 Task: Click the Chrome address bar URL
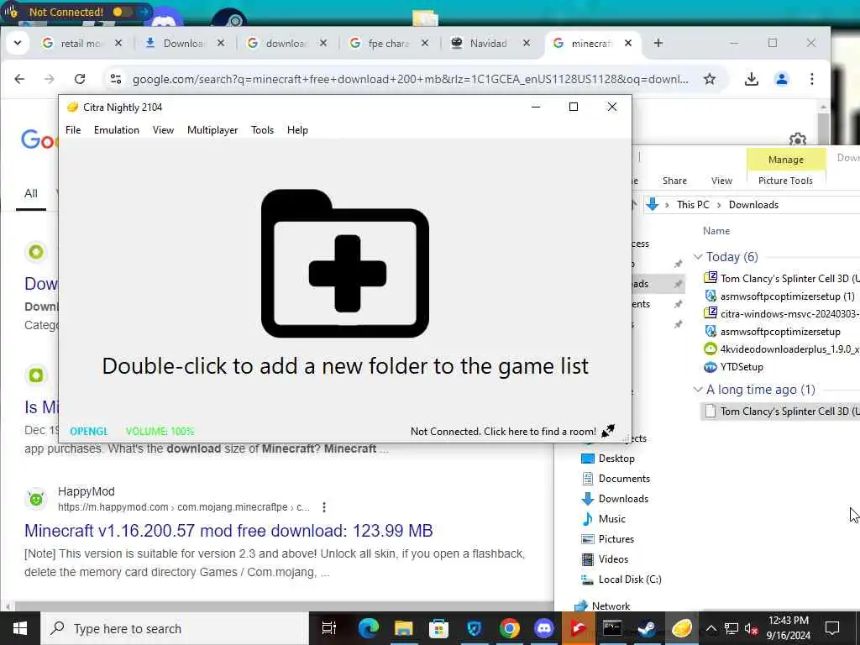coord(410,79)
